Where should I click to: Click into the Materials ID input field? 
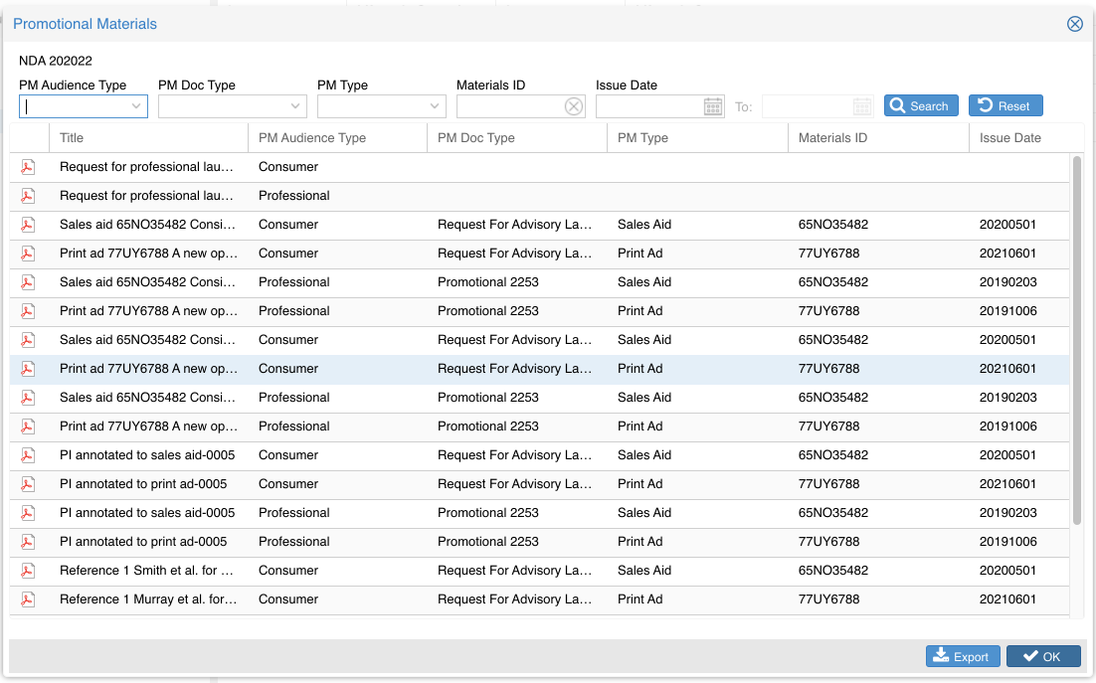click(509, 106)
